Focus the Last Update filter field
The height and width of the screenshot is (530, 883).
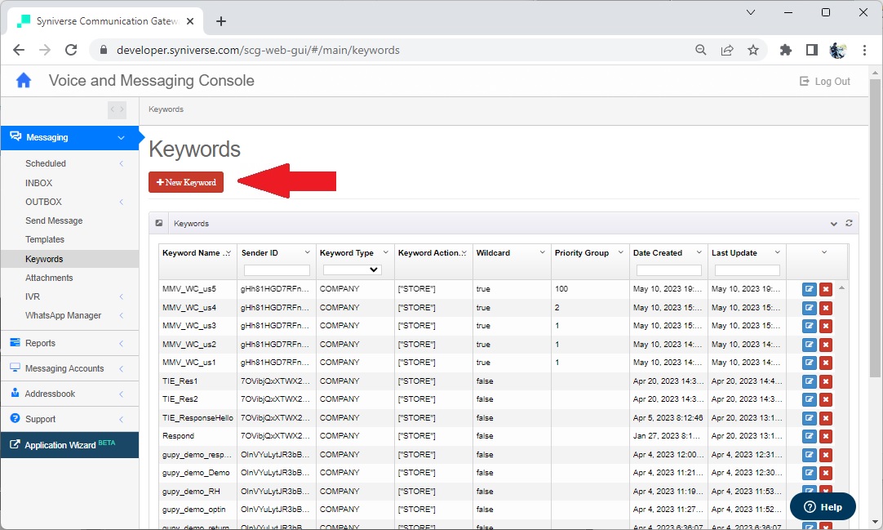pos(747,270)
